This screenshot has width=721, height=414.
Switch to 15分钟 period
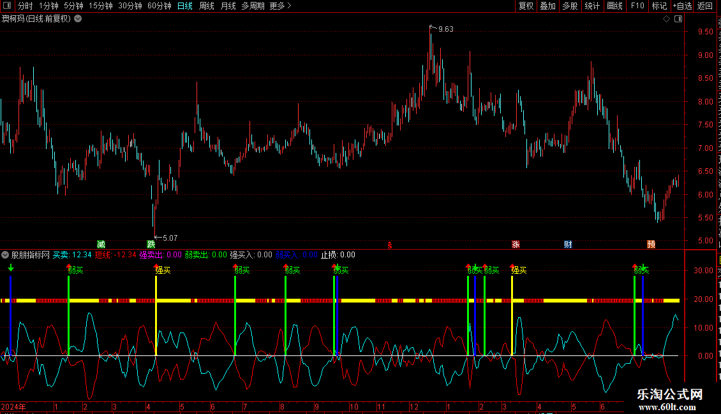101,6
